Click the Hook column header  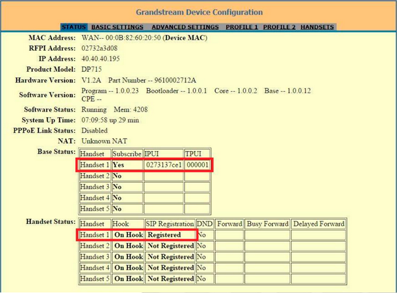(x=128, y=224)
